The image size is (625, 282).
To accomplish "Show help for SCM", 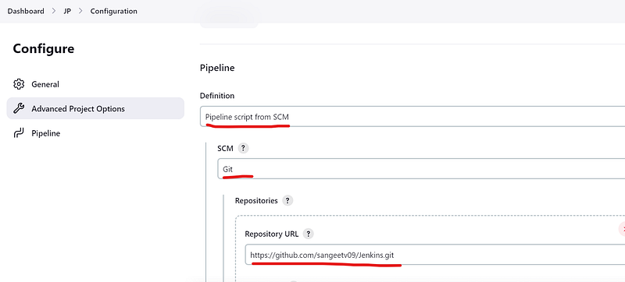I will pos(243,148).
